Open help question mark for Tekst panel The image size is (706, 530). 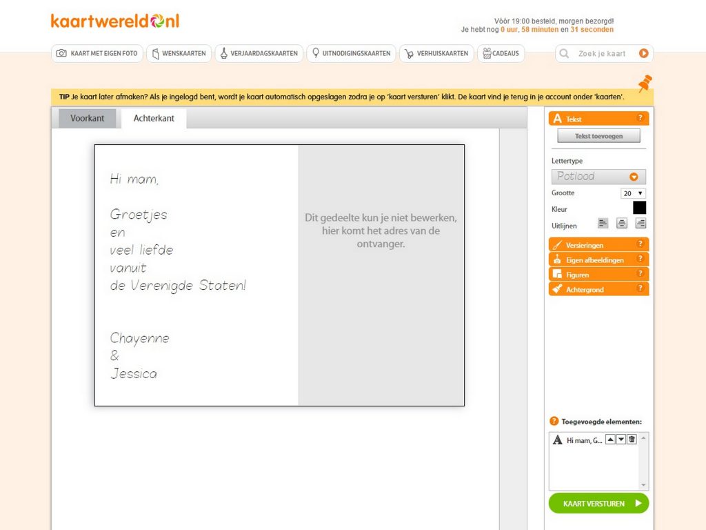tap(640, 119)
